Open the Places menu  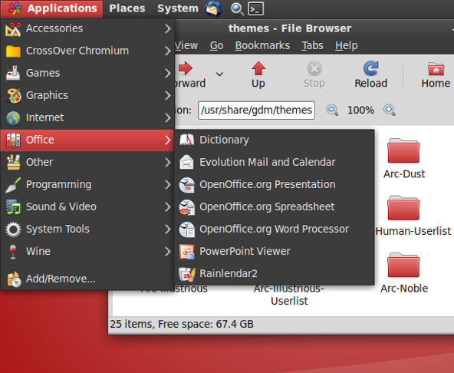coord(127,8)
